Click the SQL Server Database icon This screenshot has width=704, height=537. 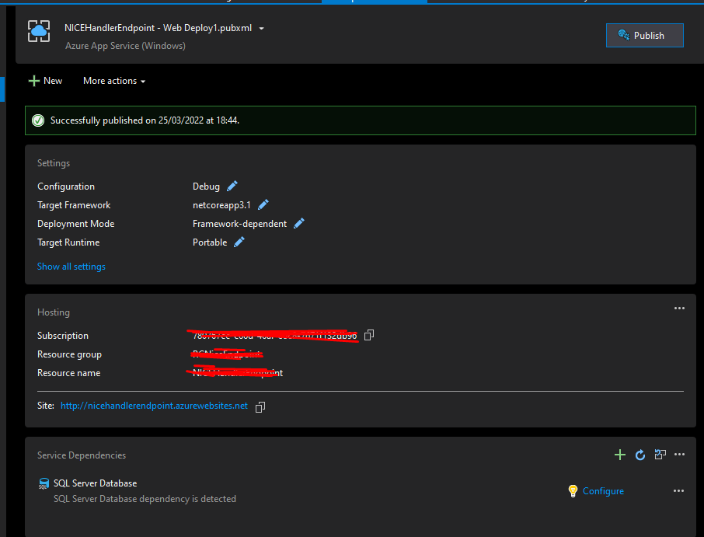coord(44,483)
